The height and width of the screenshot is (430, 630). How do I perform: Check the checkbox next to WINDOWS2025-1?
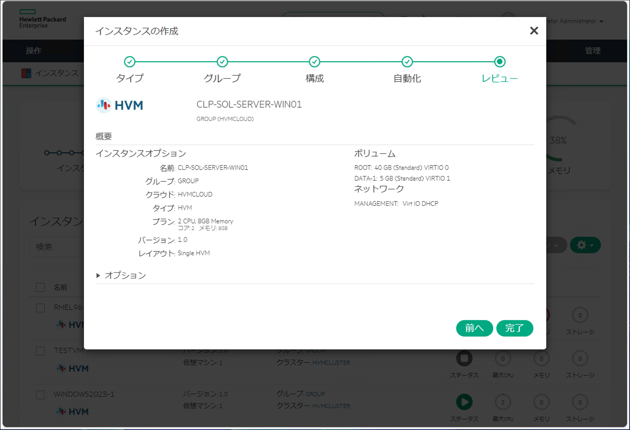pyautogui.click(x=40, y=394)
